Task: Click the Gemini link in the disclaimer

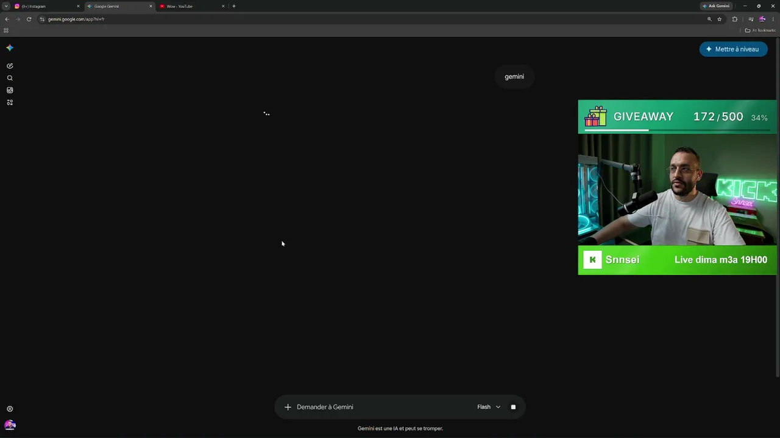Action: pyautogui.click(x=366, y=428)
